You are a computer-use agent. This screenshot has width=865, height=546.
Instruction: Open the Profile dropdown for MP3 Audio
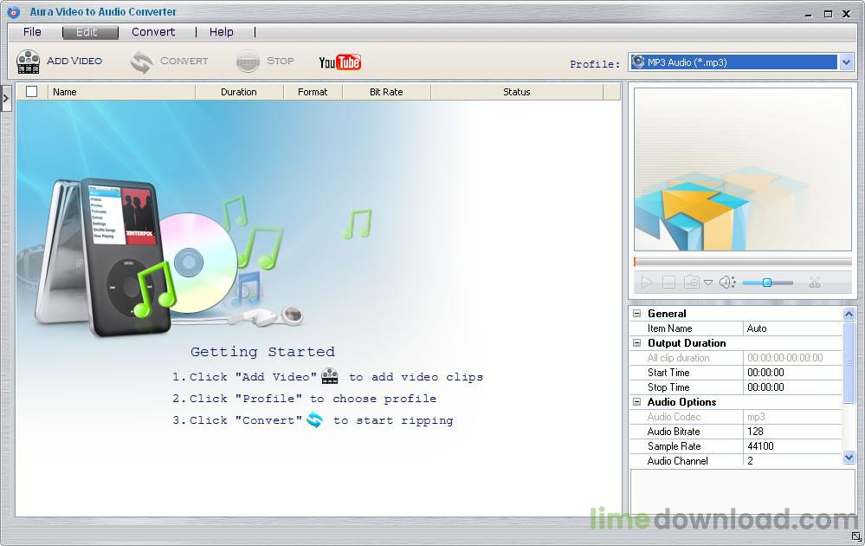pos(846,62)
